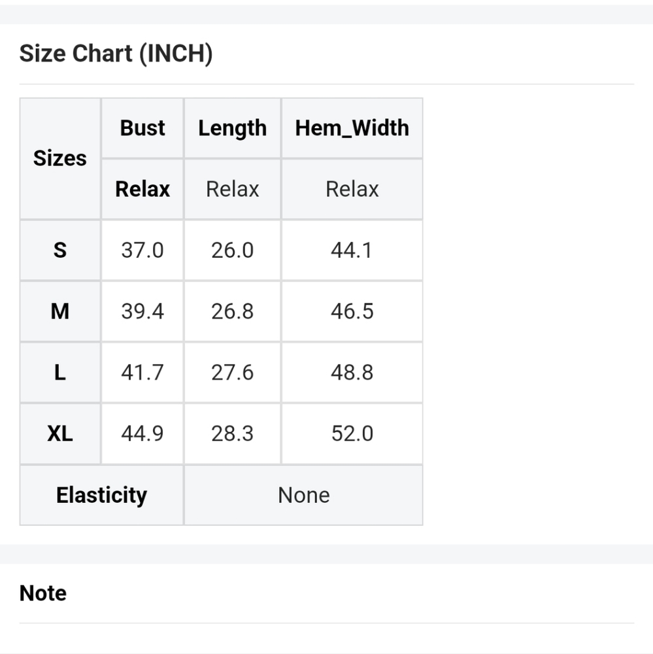Select the Length column header

pos(232,128)
